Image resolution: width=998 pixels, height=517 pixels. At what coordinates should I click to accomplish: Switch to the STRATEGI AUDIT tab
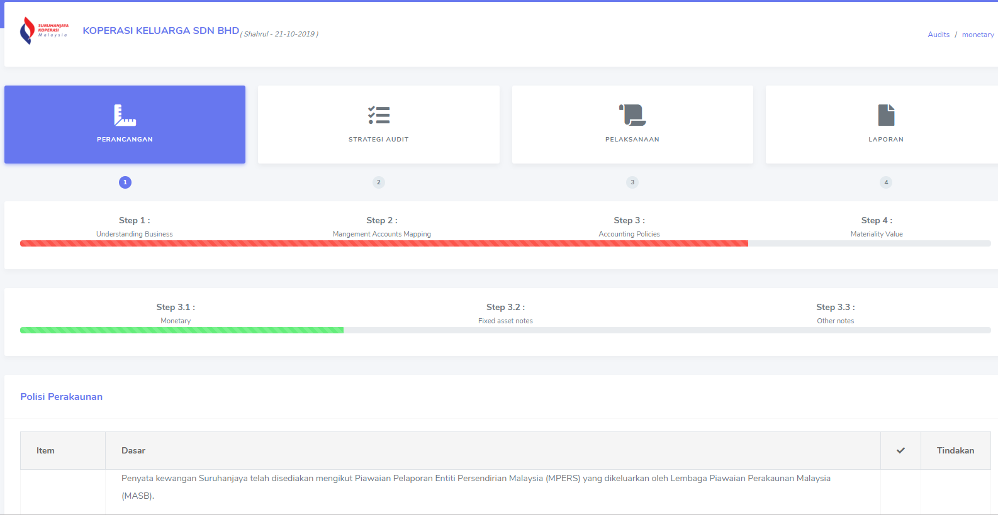[x=379, y=125]
